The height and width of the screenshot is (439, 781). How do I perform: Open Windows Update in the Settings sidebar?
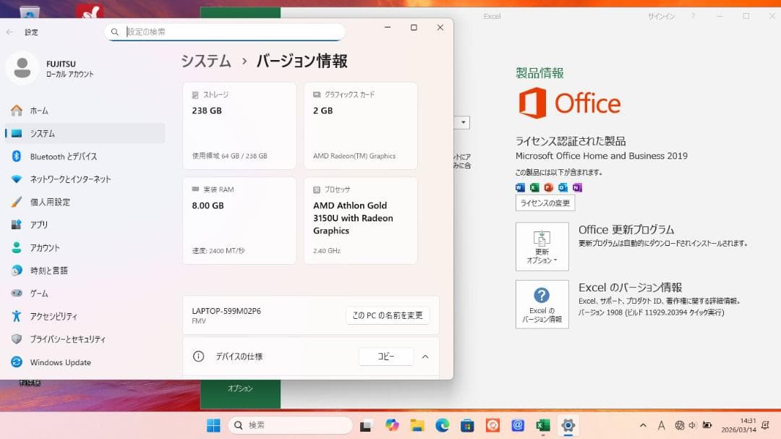click(85, 362)
